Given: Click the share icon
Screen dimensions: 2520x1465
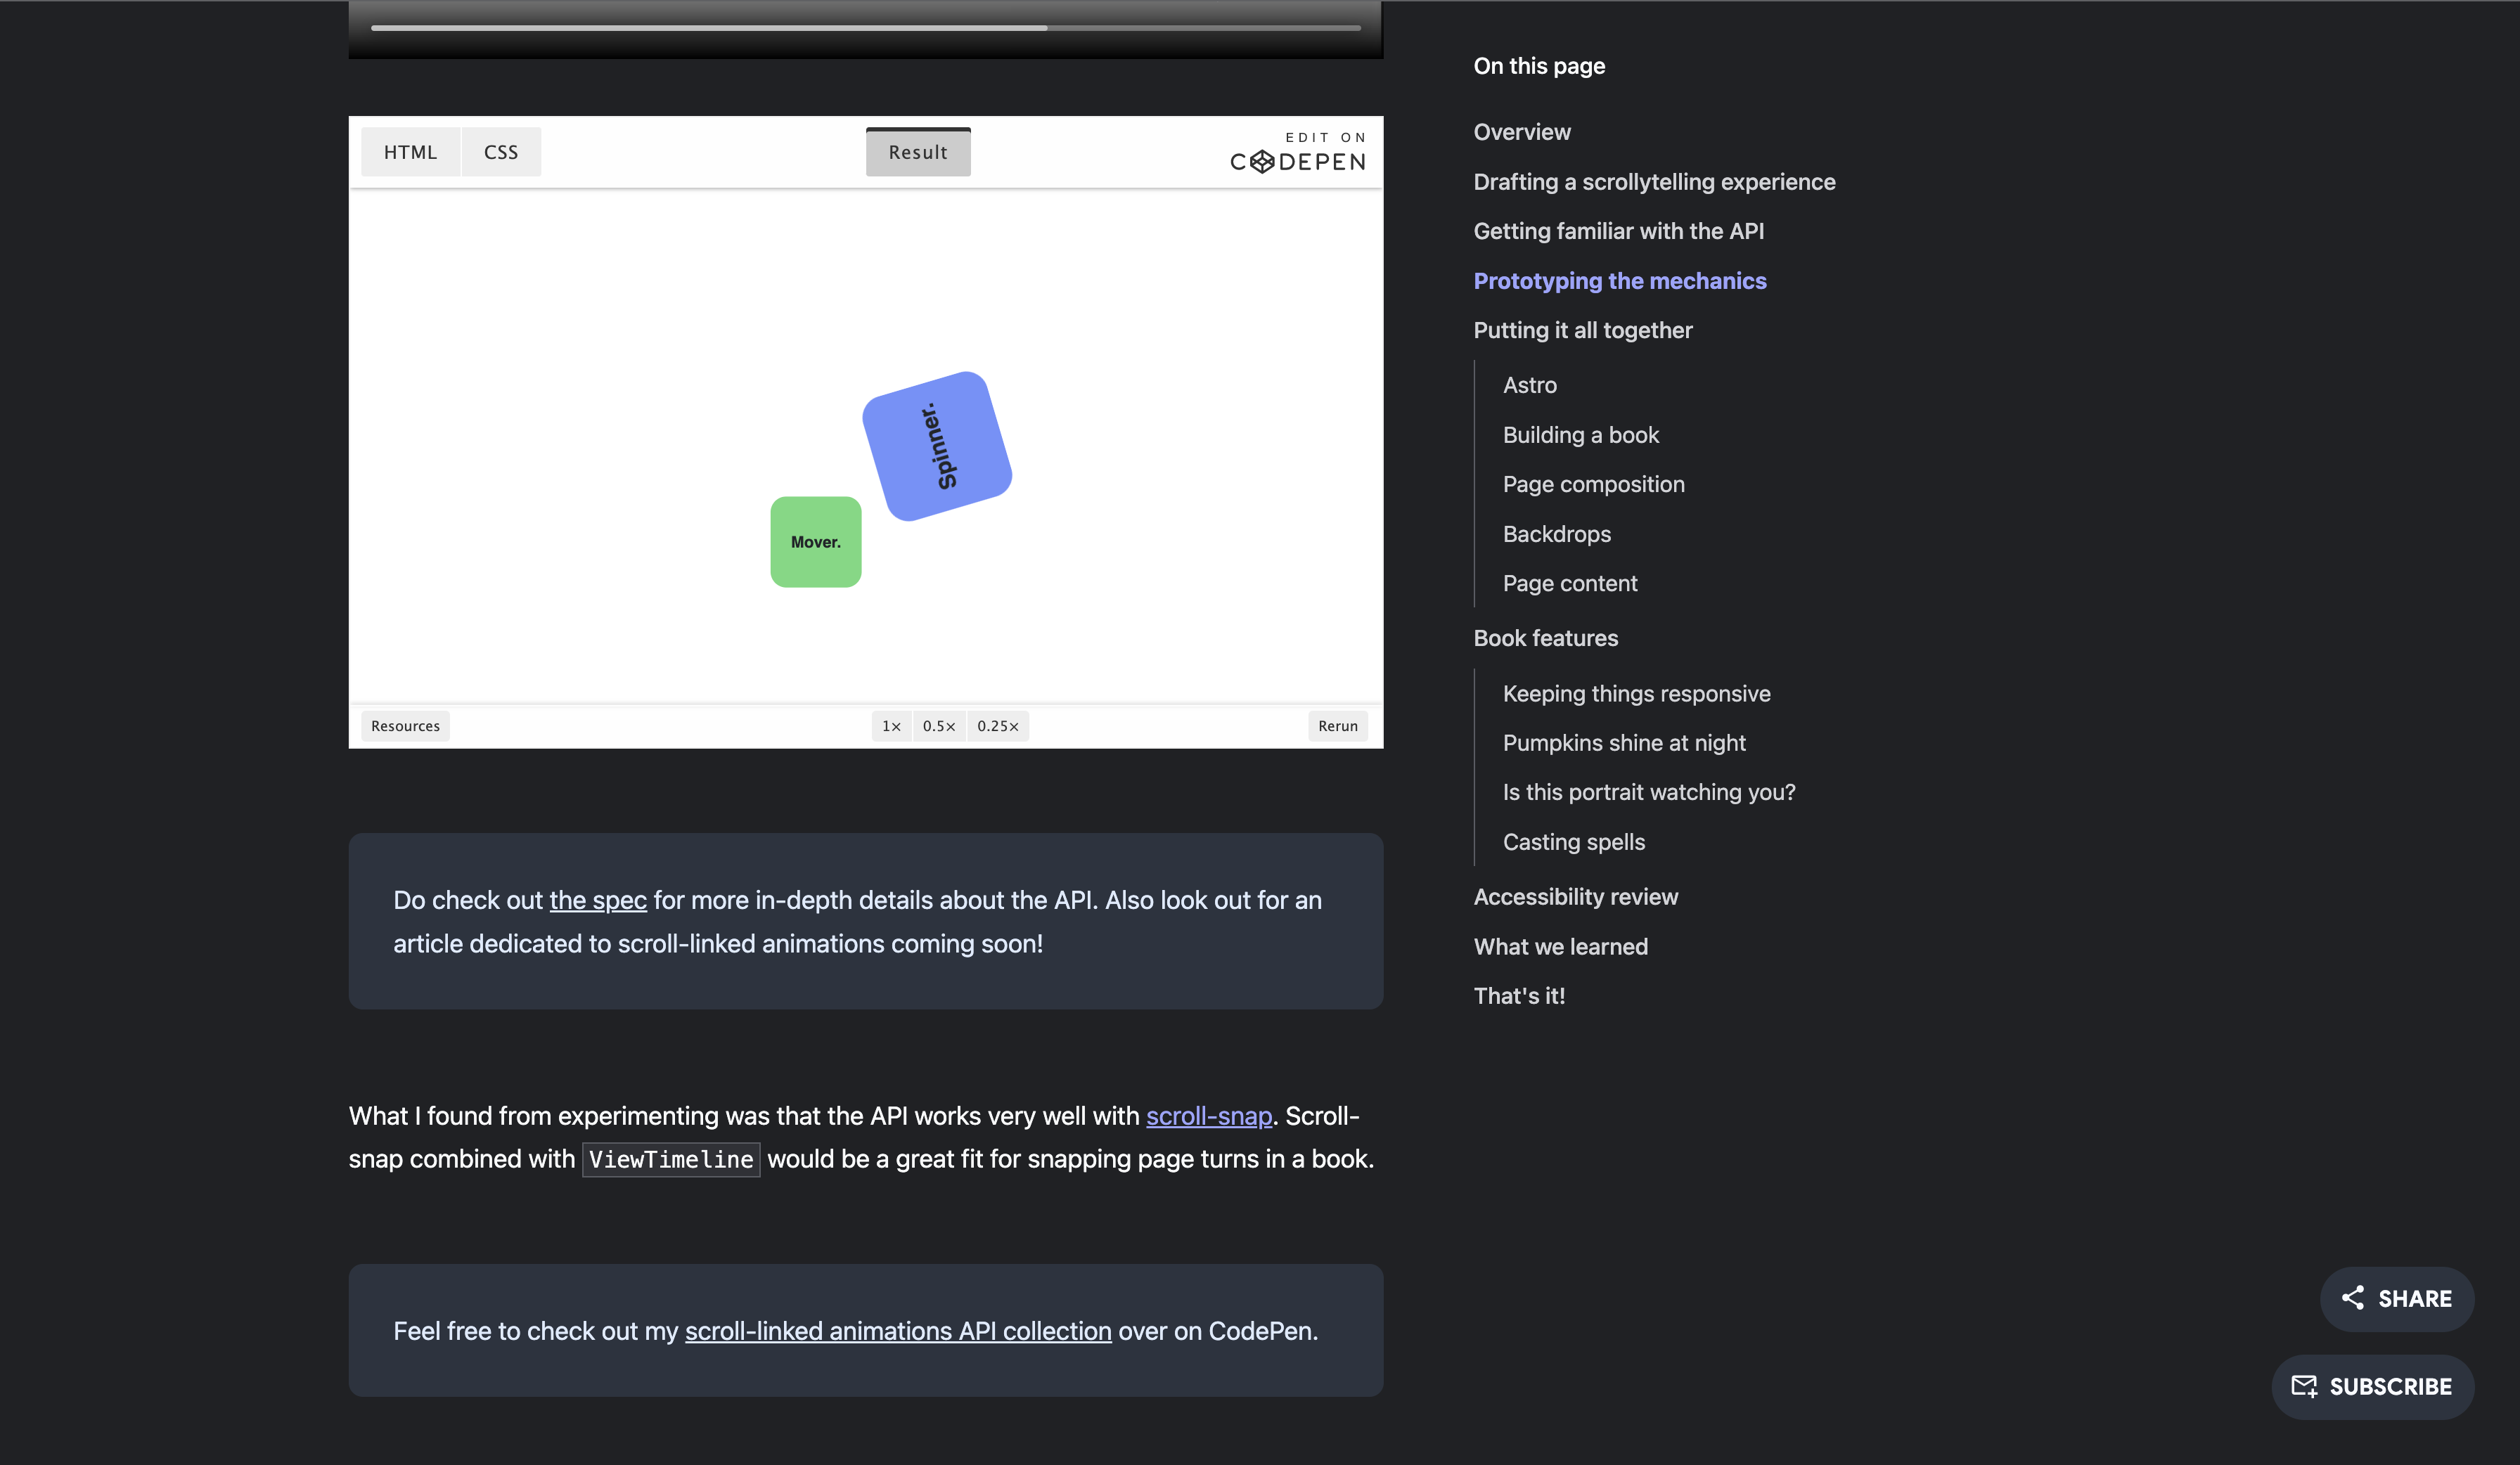Looking at the screenshot, I should coord(2353,1298).
